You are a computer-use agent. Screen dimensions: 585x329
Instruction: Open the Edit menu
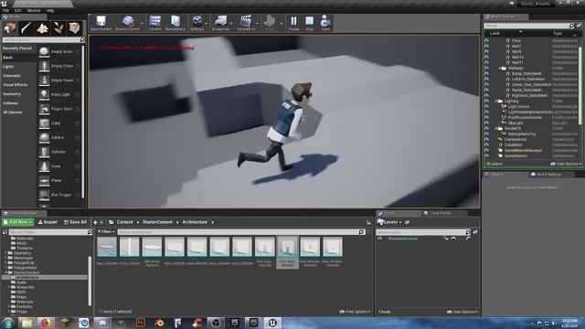coord(18,10)
